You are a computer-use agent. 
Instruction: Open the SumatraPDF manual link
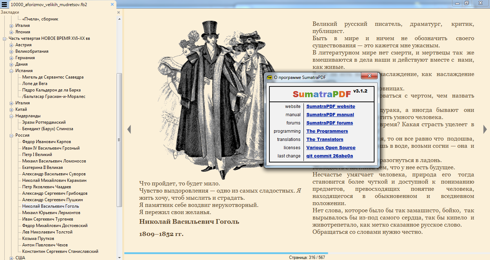[x=330, y=115]
